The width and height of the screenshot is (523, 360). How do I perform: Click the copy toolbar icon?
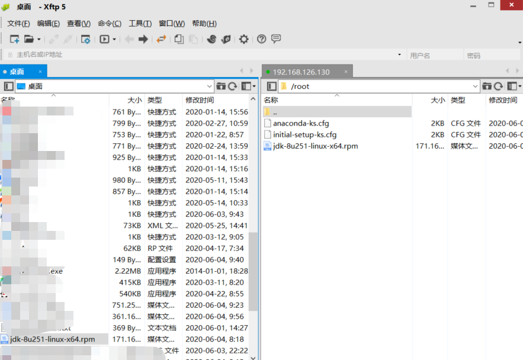point(179,39)
